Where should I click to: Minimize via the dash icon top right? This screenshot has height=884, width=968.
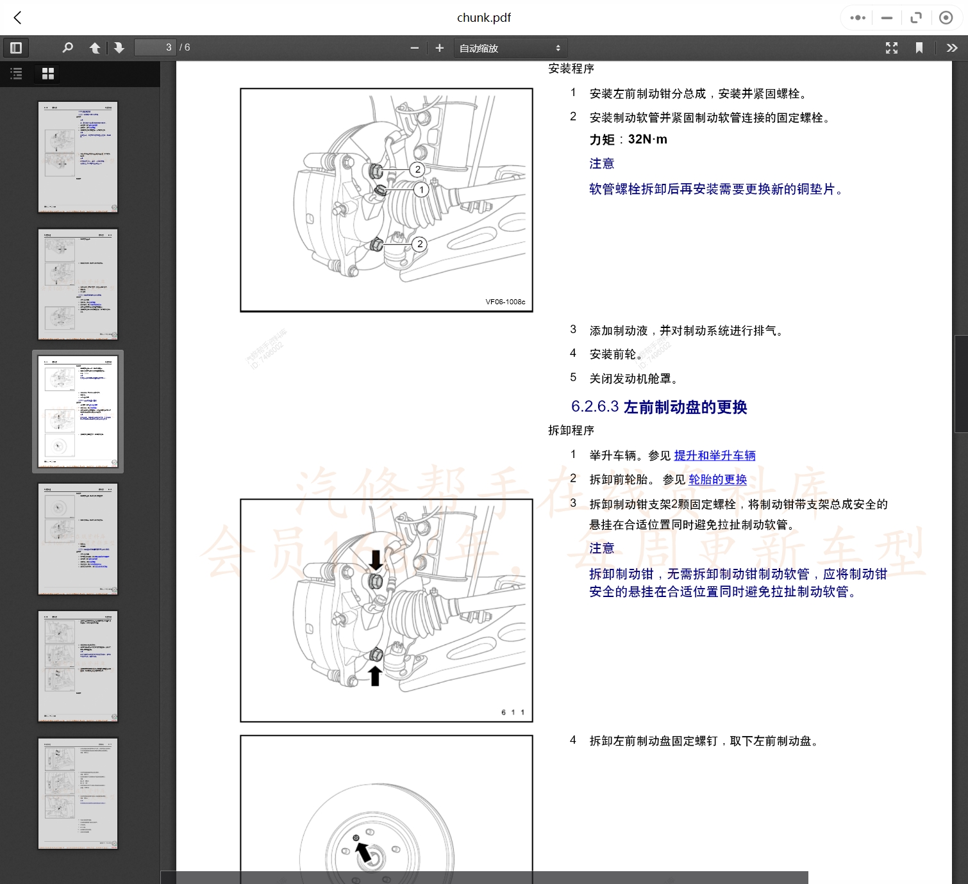pyautogui.click(x=886, y=17)
